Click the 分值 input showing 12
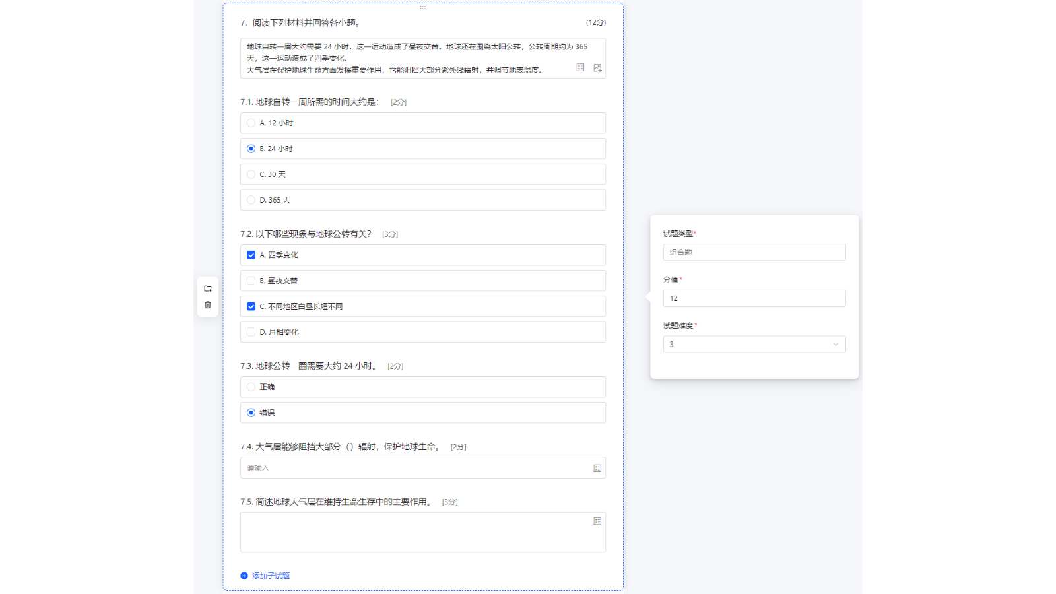Viewport: 1056px width, 594px height. (754, 298)
